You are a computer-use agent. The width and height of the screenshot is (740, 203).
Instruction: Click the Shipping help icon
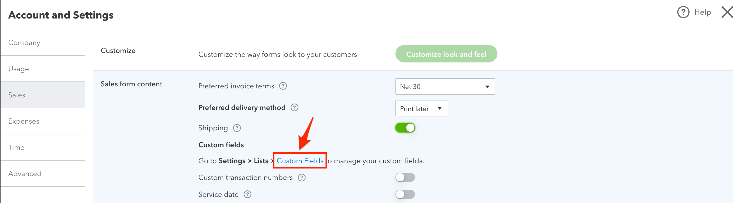(237, 128)
